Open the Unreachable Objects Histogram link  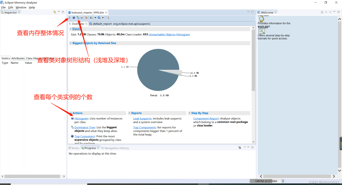tap(169, 34)
